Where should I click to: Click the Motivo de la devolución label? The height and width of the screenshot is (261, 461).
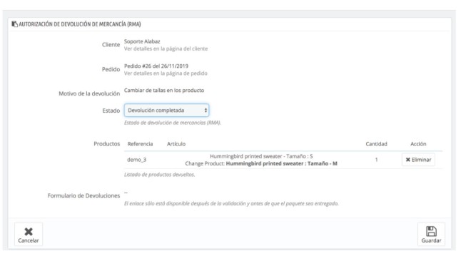[x=89, y=93]
